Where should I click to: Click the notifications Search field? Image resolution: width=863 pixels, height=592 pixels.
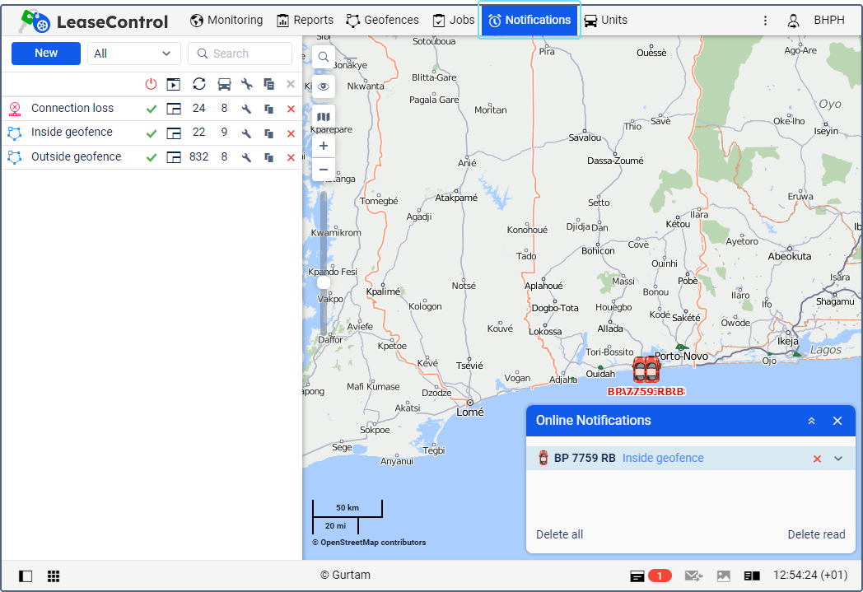(x=240, y=54)
